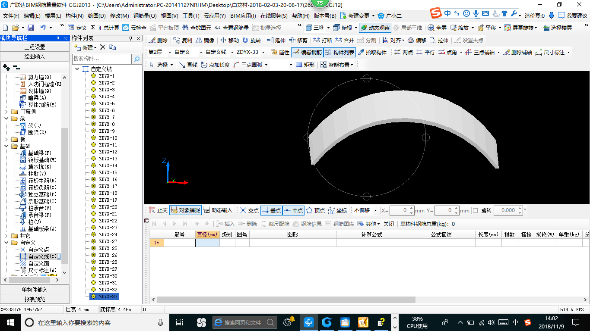
Task: Enable the 旋转 checkbox
Action: (x=475, y=210)
